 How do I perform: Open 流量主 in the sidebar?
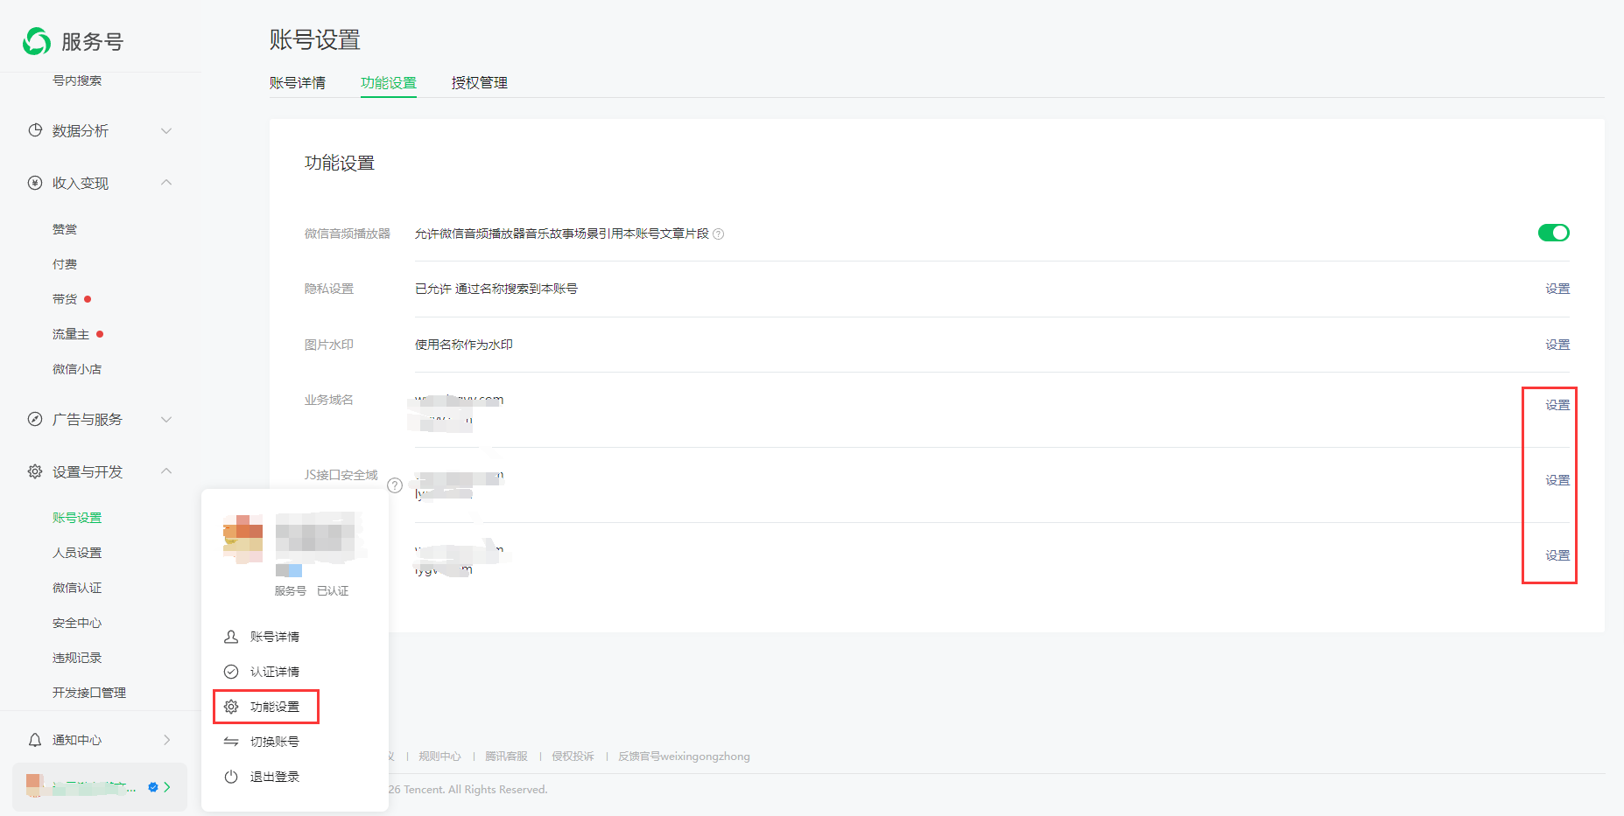(x=71, y=334)
